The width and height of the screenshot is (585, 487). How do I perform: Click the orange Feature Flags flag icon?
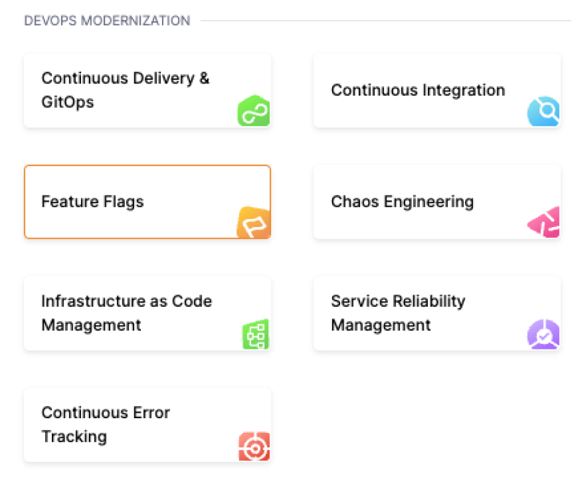click(x=253, y=222)
